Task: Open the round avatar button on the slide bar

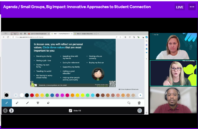Action: click(140, 111)
